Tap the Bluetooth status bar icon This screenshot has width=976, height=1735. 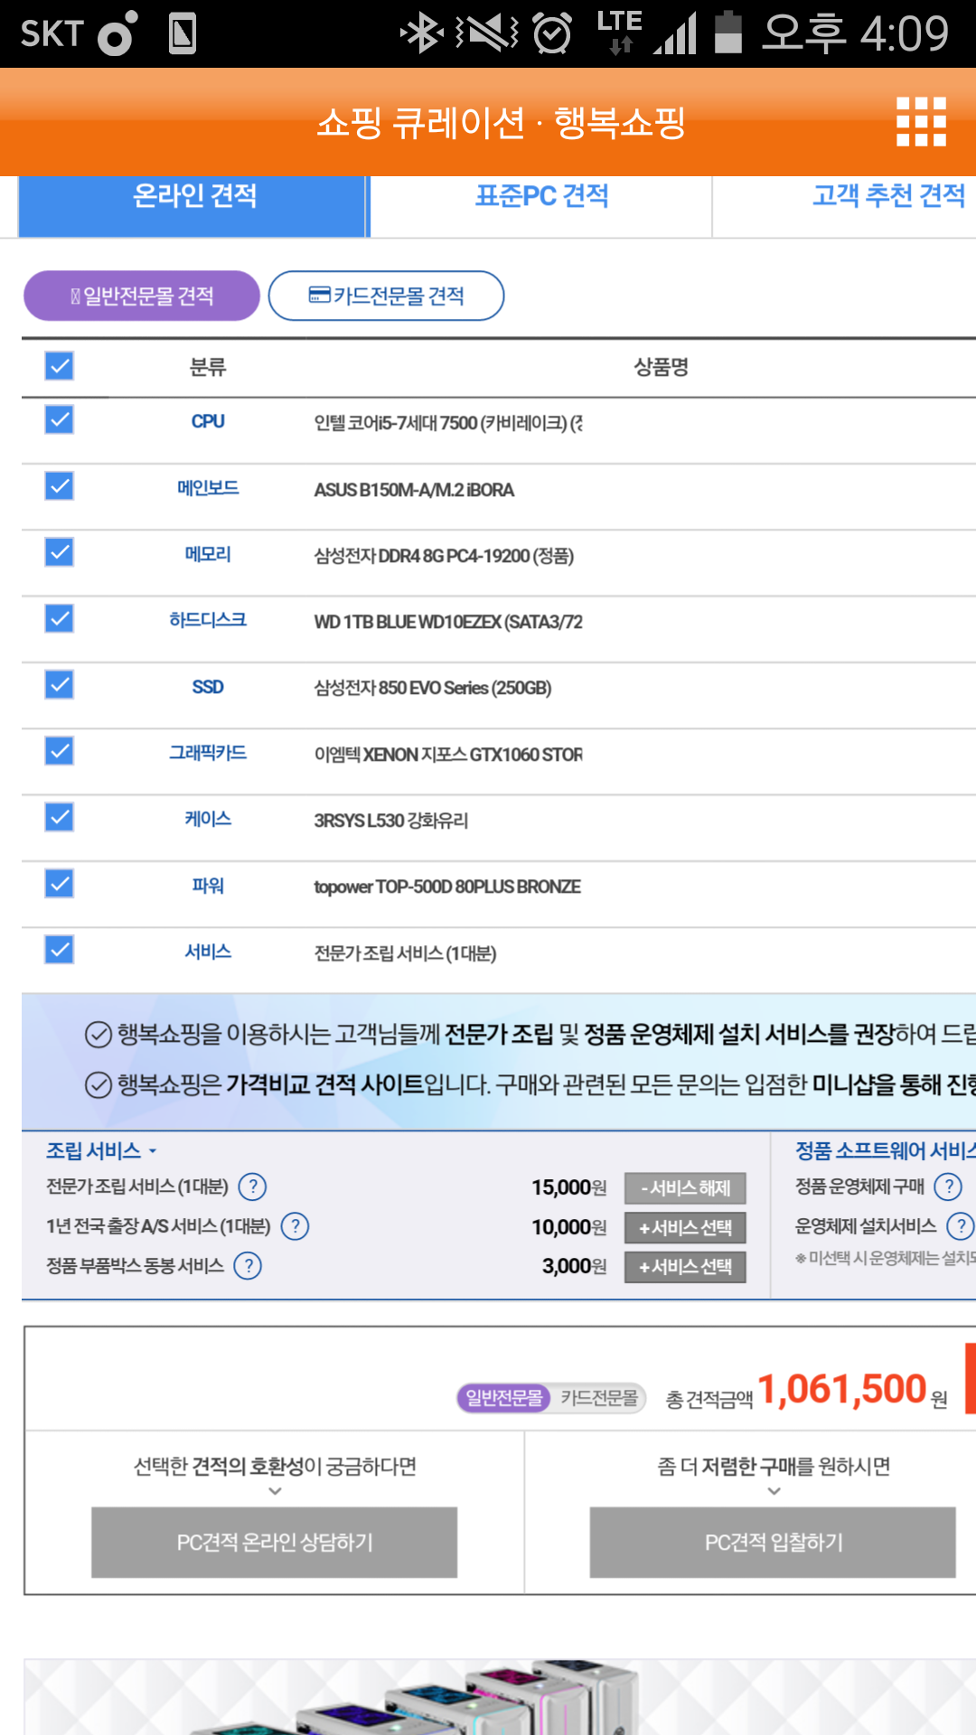coord(421,34)
